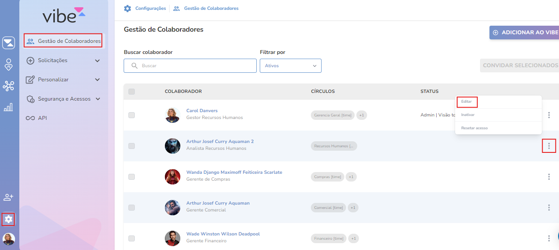
Task: Open the three-dot menu for Carol Danvers
Action: pyautogui.click(x=549, y=115)
